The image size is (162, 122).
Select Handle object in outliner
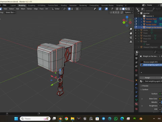tap(148, 22)
